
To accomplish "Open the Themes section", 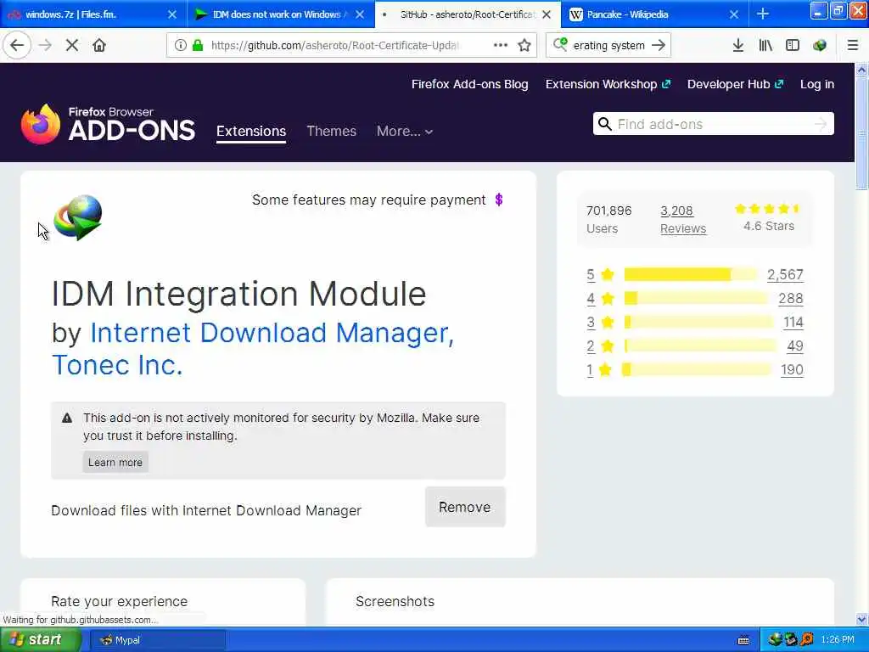I will [x=332, y=132].
